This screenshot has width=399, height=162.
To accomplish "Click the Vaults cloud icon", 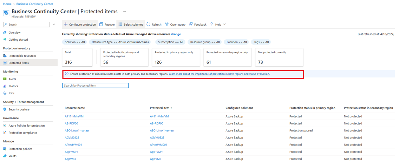I will (5, 156).
